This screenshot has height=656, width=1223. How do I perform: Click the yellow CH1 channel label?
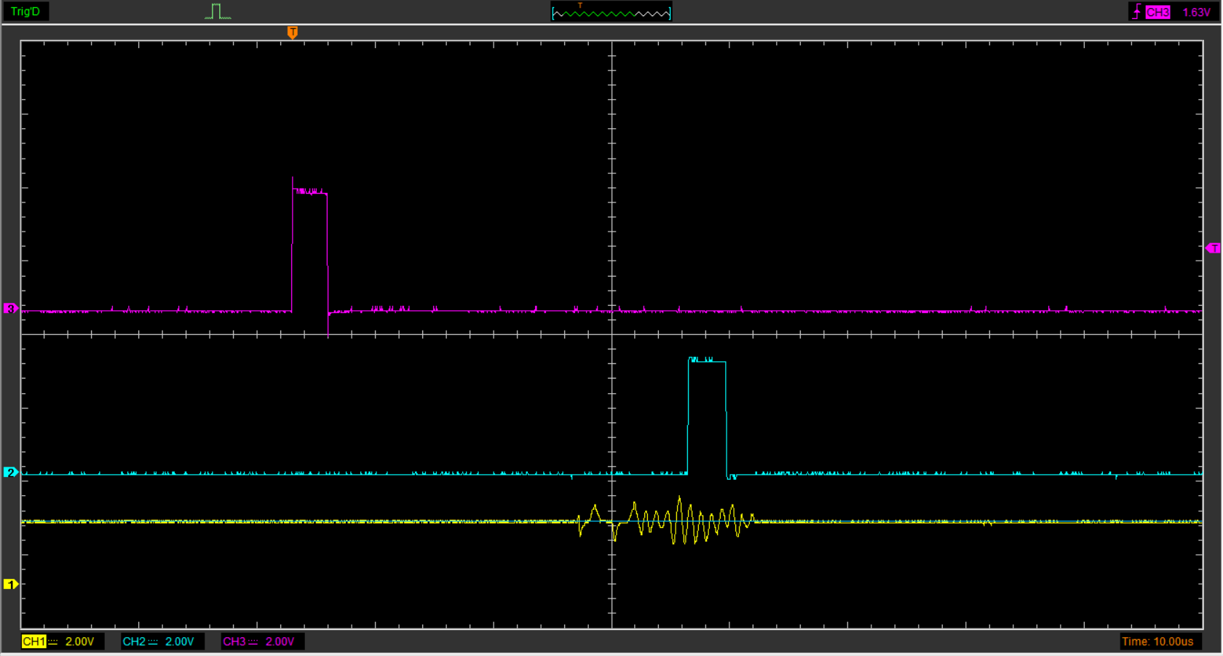coord(33,641)
